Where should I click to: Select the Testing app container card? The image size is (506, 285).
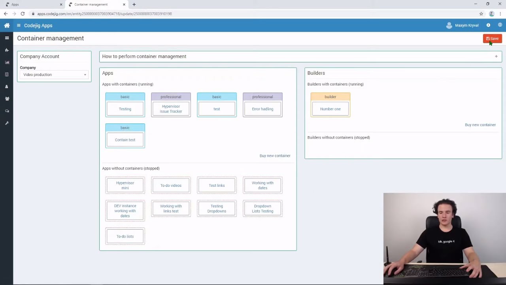[125, 105]
